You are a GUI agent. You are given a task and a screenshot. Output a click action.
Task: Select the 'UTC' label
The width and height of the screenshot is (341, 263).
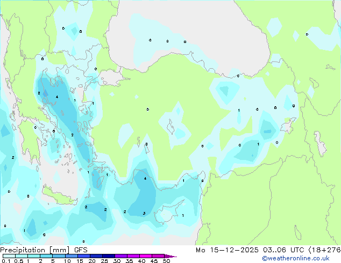297,250
